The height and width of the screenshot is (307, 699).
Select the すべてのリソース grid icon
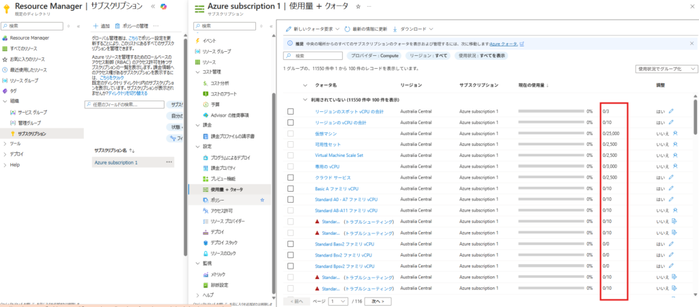tap(5, 48)
